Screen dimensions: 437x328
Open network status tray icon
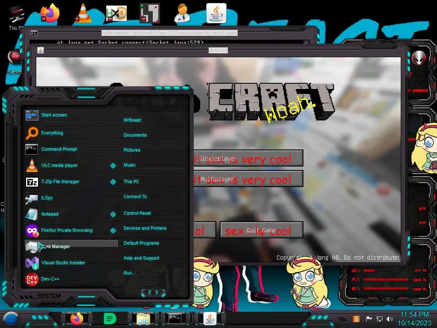tap(379, 319)
